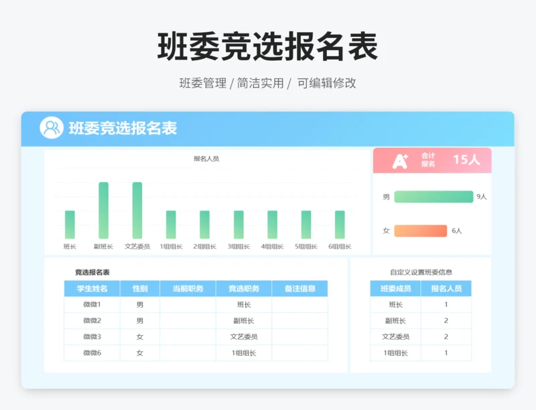The width and height of the screenshot is (536, 410).
Task: Click the 文艺委员 bar in the chart
Action: (x=137, y=210)
